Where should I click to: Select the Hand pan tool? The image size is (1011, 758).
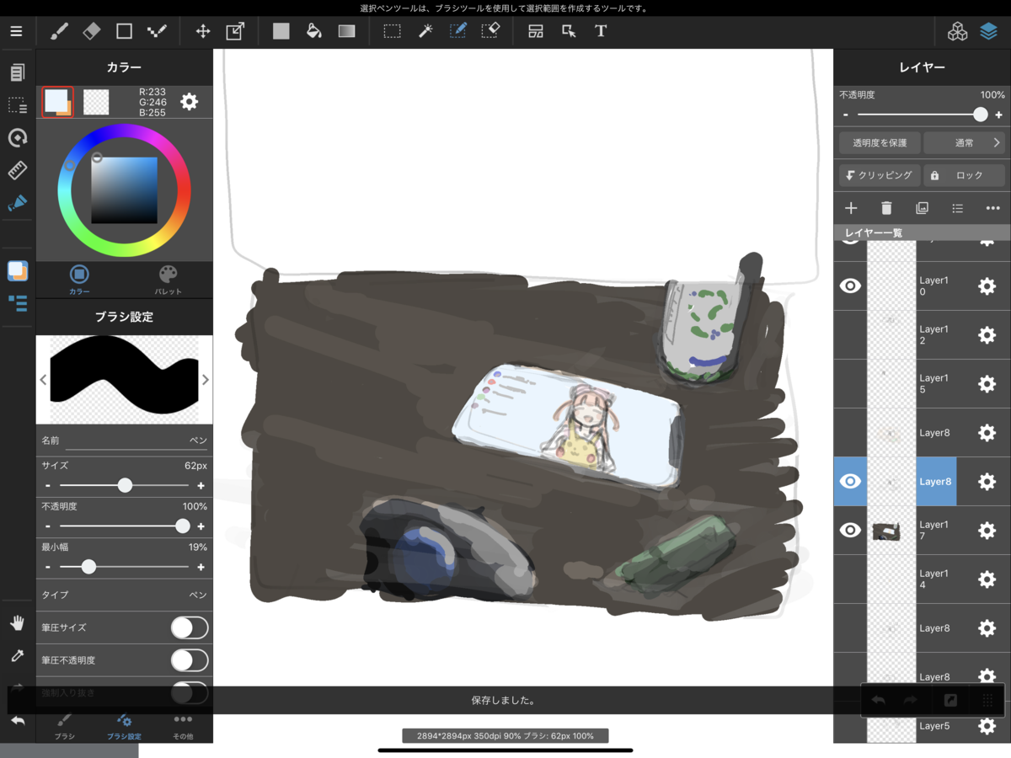coord(18,623)
